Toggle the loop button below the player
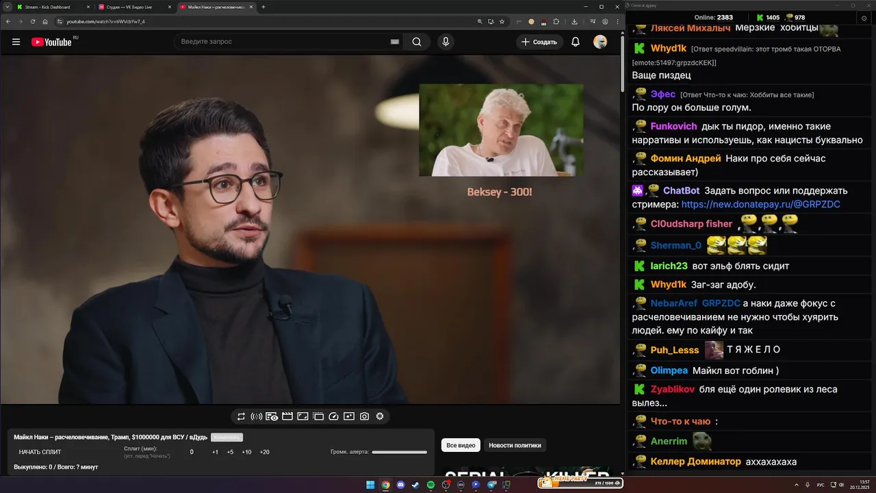The width and height of the screenshot is (876, 493). pyautogui.click(x=241, y=416)
